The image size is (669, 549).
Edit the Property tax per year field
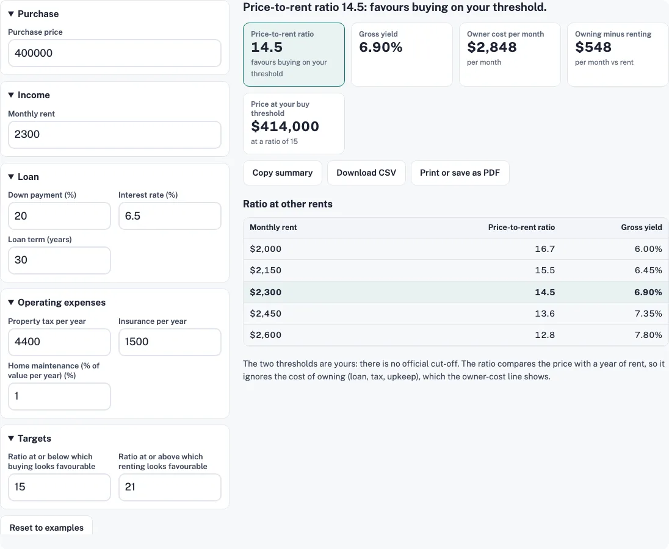coord(59,342)
